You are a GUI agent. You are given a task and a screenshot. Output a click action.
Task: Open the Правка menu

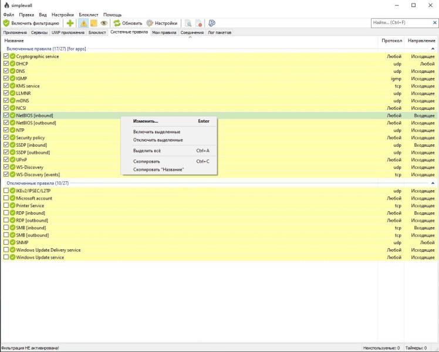click(x=26, y=15)
